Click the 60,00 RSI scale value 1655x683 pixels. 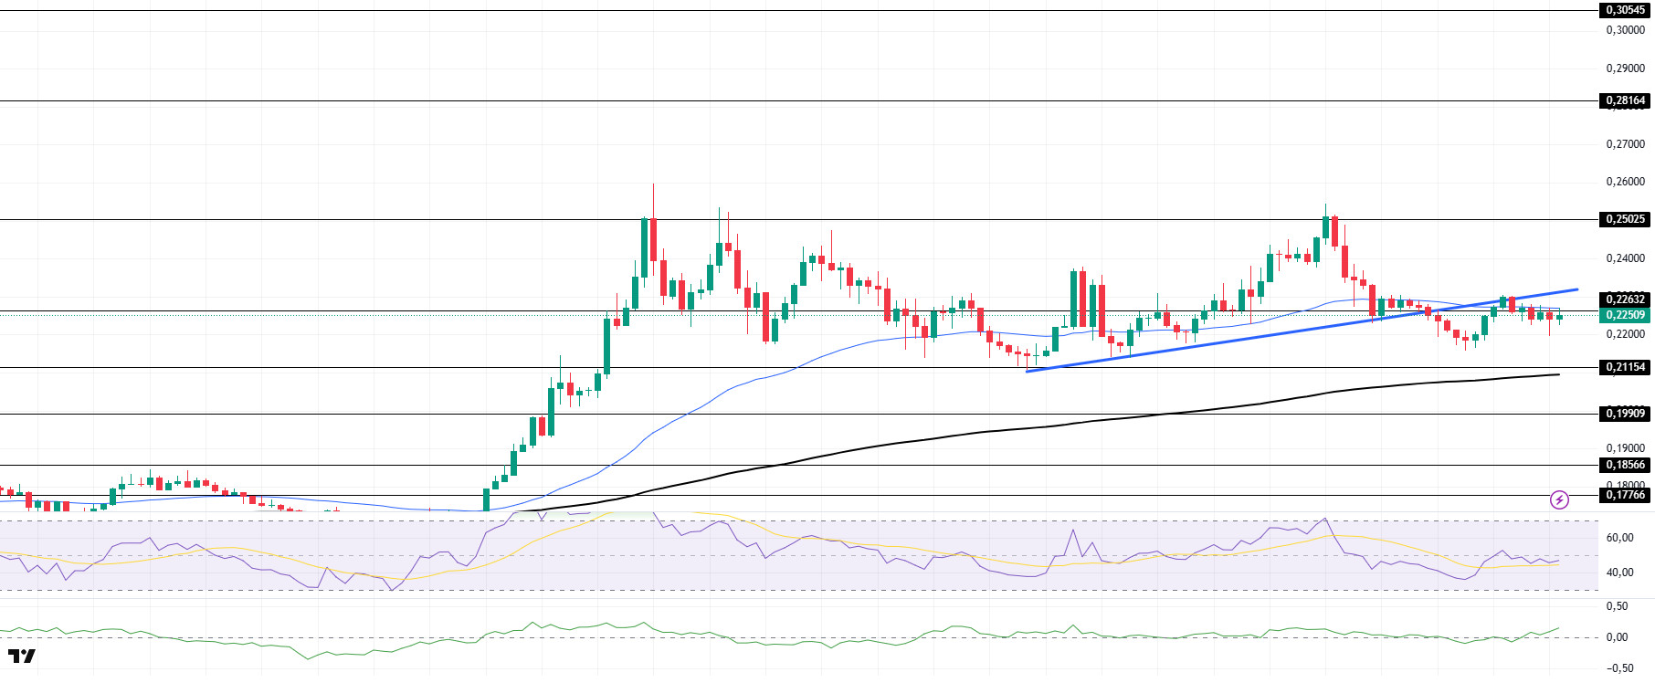(x=1619, y=538)
